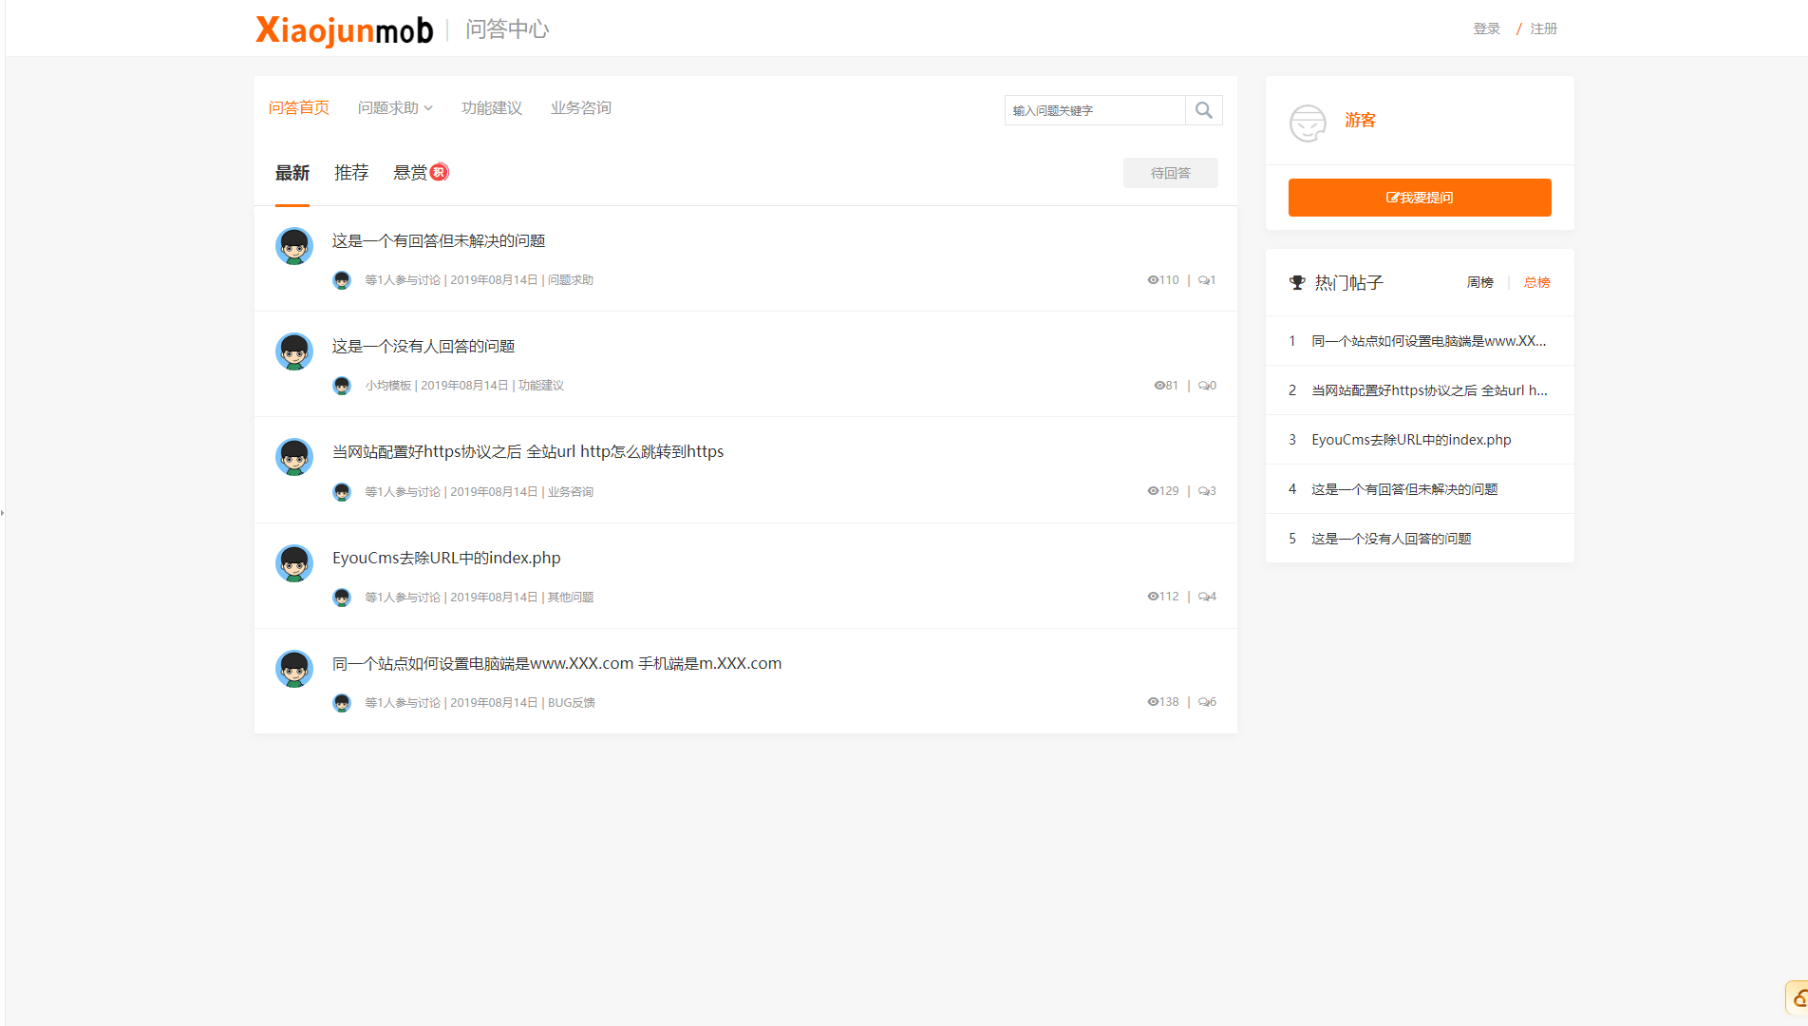Click large avatar of EyouCms去除URL post
Viewport: 1808px width, 1026px height.
click(x=294, y=563)
